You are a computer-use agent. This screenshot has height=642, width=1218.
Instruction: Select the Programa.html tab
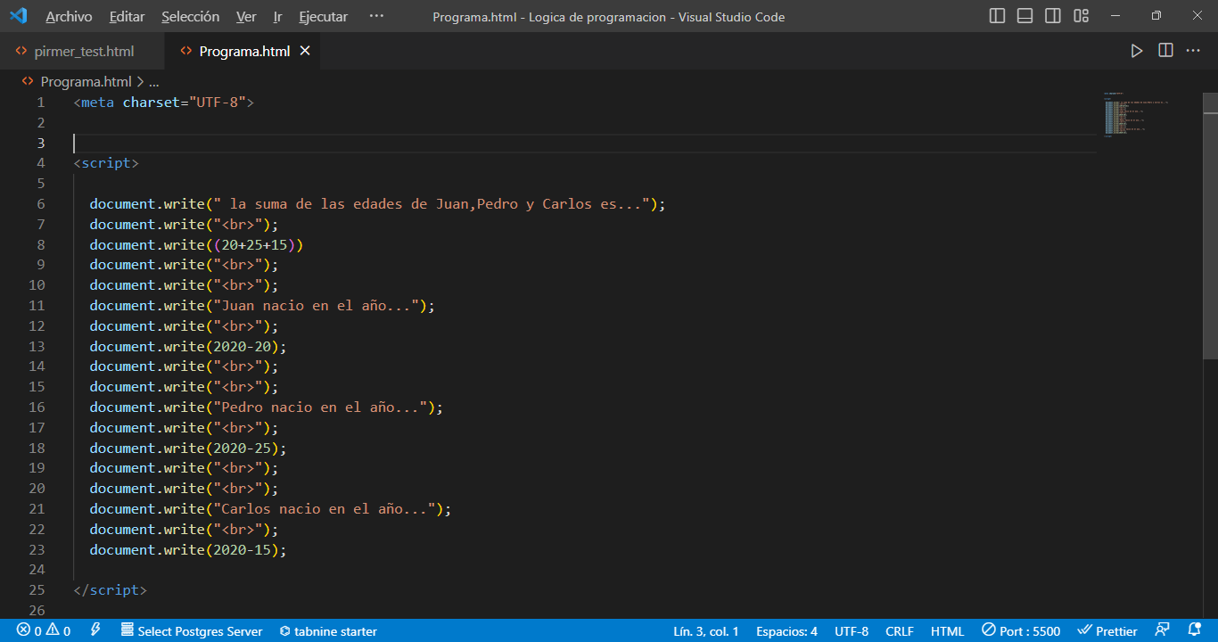click(x=244, y=51)
